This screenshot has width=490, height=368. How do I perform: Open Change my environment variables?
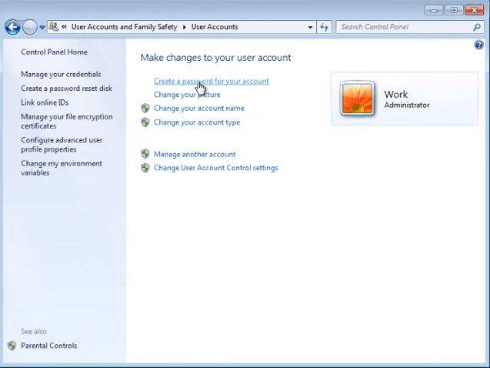pos(62,168)
